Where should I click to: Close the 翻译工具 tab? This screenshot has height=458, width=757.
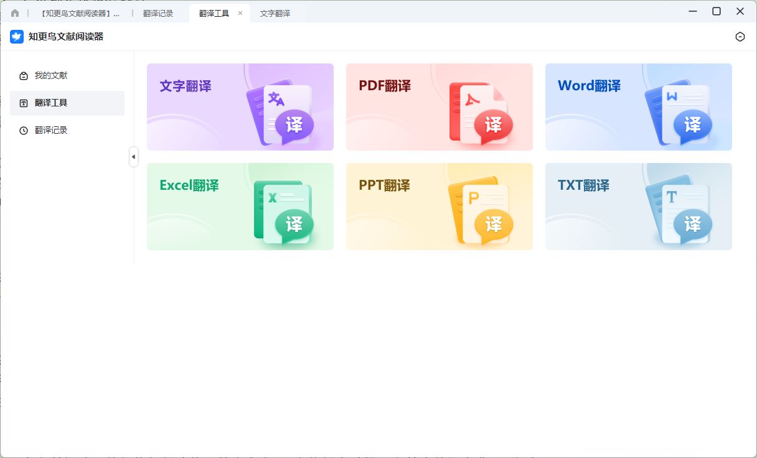pos(240,13)
